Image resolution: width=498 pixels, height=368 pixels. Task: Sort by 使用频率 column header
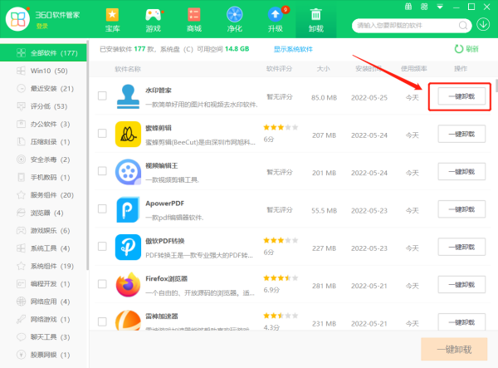click(x=414, y=69)
